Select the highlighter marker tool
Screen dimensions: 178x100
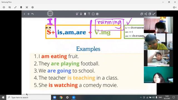(x=81, y=14)
